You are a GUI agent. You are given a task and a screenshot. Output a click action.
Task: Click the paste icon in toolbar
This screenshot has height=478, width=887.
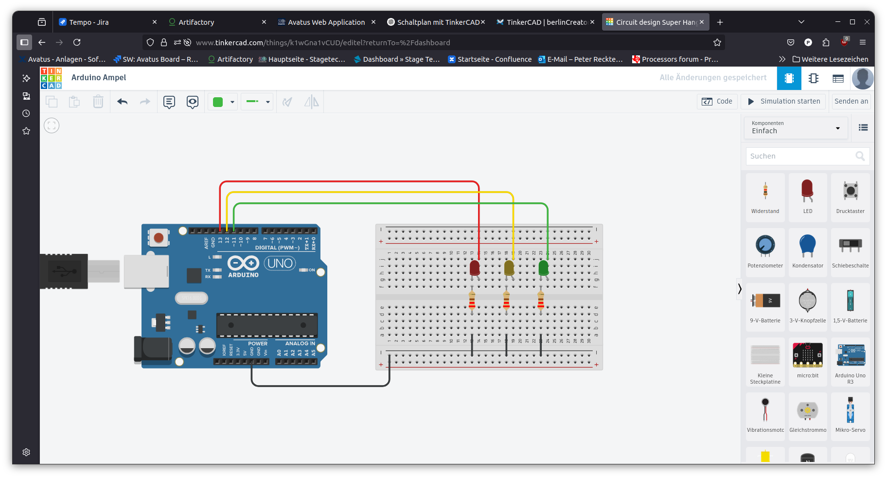(x=74, y=102)
